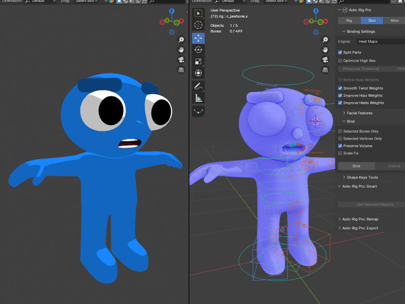Collapse Auto-Rig Pro: Smart panel
Image resolution: width=405 pixels, height=304 pixels.
[339, 186]
